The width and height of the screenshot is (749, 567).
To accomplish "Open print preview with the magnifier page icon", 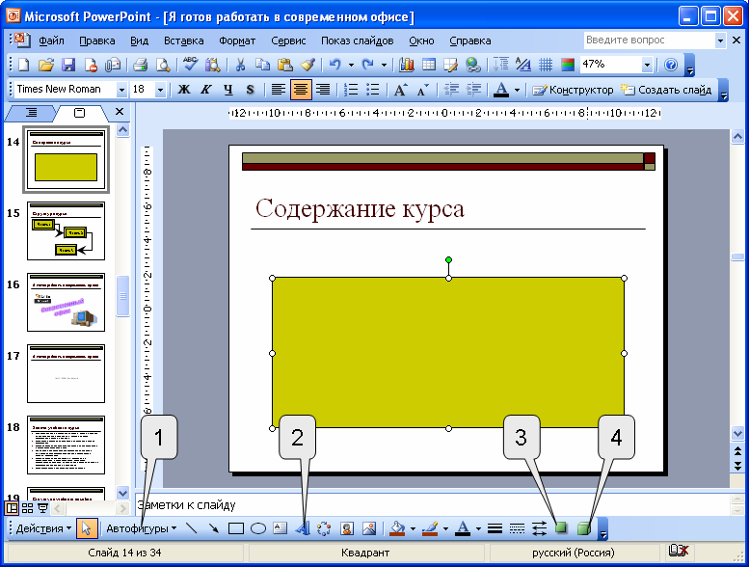I will 163,65.
